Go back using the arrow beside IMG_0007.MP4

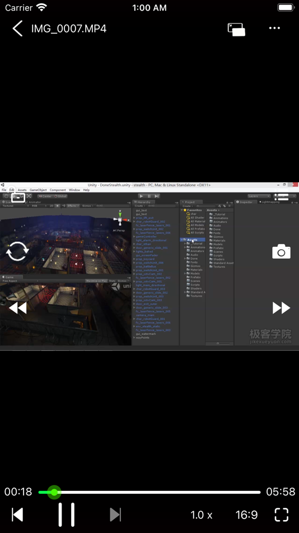[x=18, y=28]
